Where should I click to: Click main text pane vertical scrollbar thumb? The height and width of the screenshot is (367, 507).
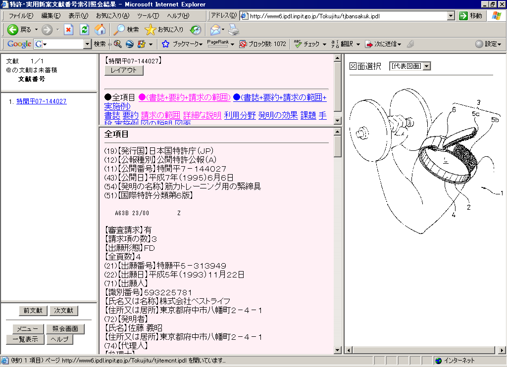coord(337,146)
